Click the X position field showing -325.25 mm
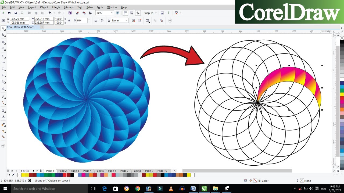The height and width of the screenshot is (193, 344). [x=19, y=19]
